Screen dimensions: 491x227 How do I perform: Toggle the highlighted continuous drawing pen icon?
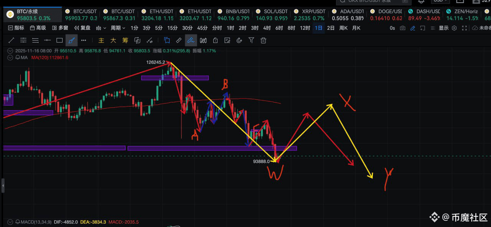pyautogui.click(x=191, y=40)
